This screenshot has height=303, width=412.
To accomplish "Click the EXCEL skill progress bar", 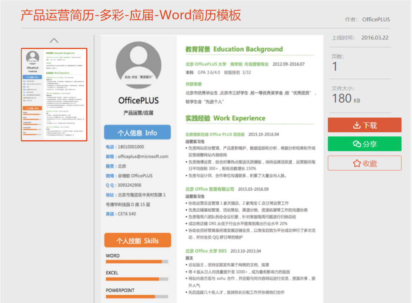I will click(137, 279).
